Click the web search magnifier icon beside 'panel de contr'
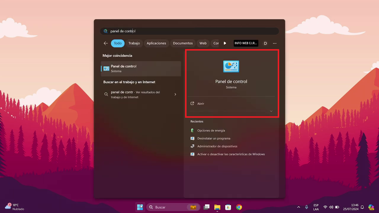The image size is (379, 213). (106, 94)
